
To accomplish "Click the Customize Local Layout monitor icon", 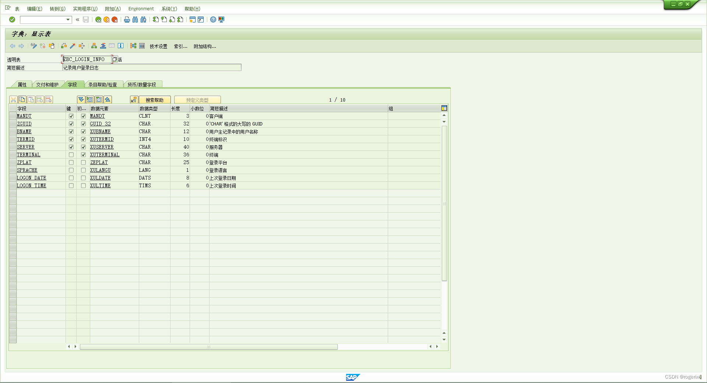I will point(221,19).
